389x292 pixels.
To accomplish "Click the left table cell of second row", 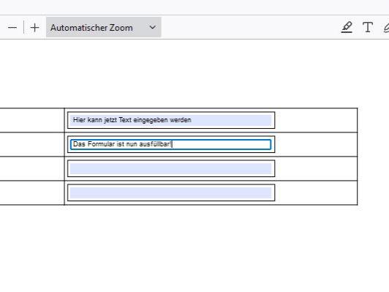I will [32, 144].
